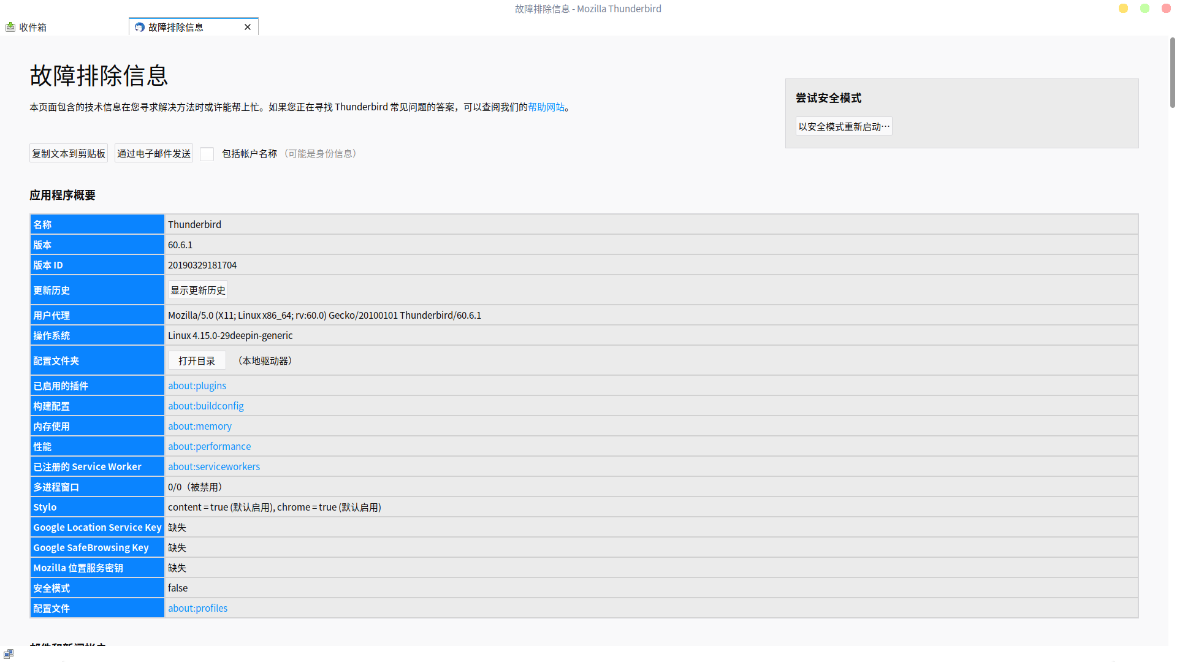Open about:performance link
The image size is (1177, 662).
point(210,446)
